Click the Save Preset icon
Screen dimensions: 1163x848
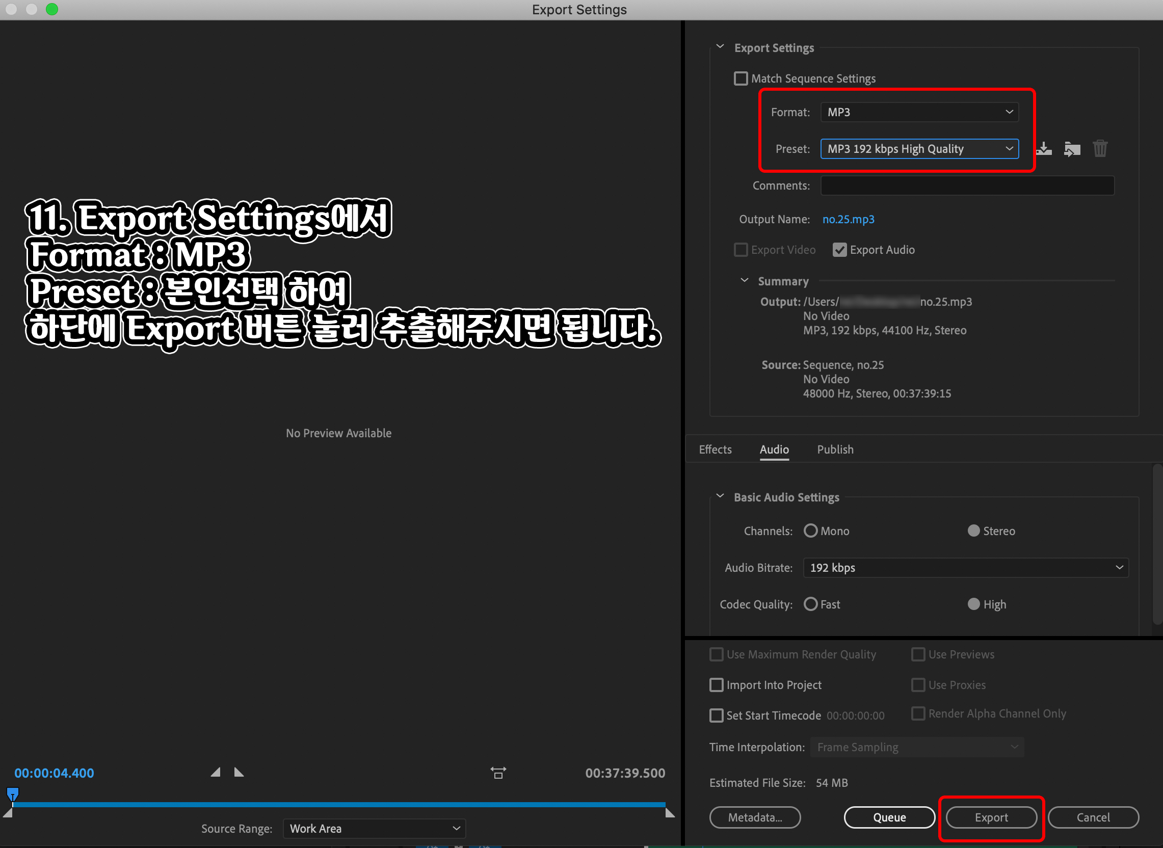1043,149
